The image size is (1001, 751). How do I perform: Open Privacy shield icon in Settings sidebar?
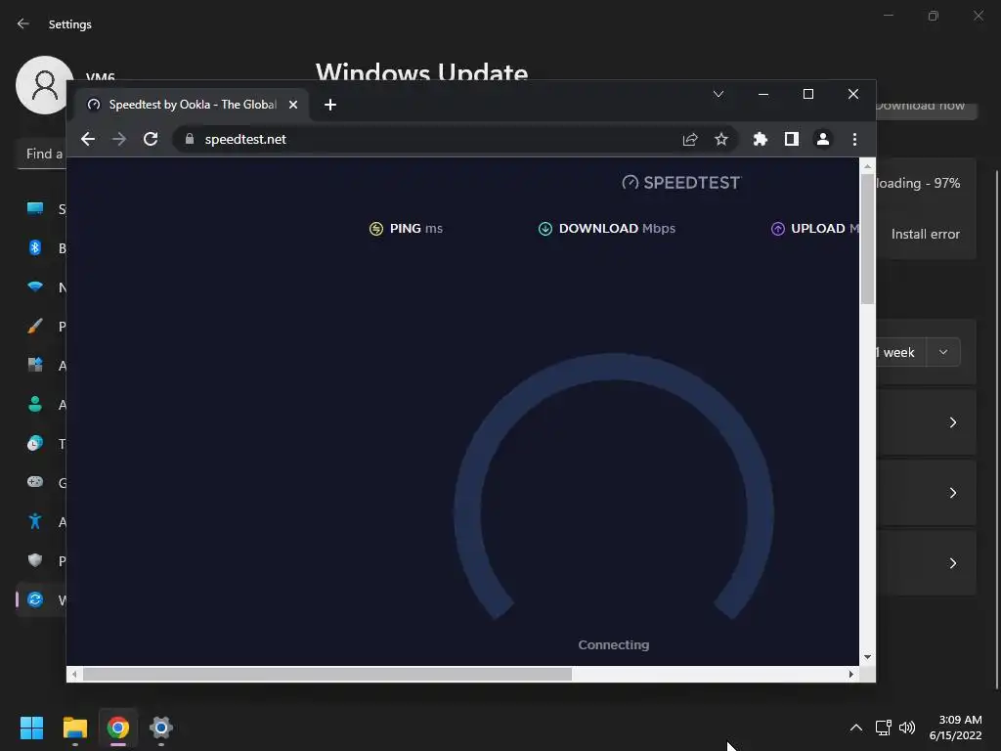point(35,560)
